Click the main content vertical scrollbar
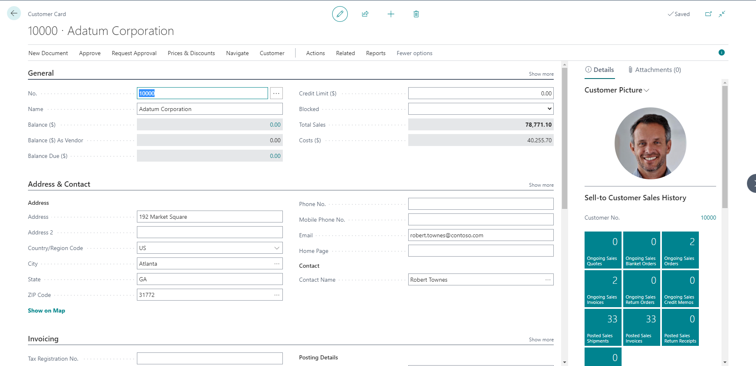The width and height of the screenshot is (756, 366). click(564, 139)
